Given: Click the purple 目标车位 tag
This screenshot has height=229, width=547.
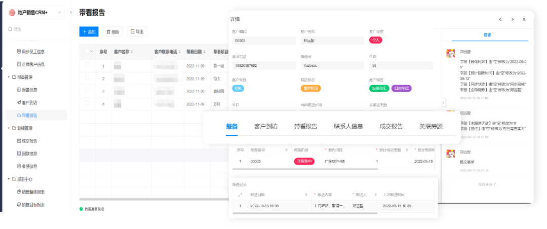Looking at the screenshot, I should click(402, 88).
